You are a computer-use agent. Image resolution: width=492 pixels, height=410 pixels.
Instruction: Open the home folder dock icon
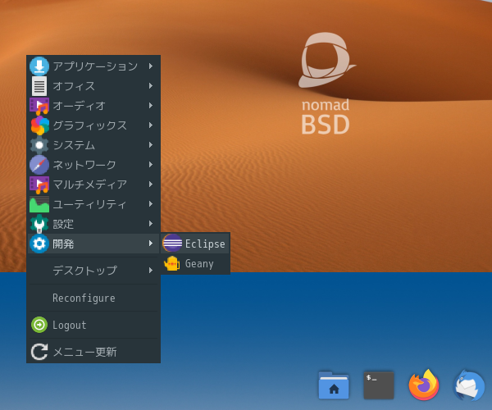coord(334,385)
